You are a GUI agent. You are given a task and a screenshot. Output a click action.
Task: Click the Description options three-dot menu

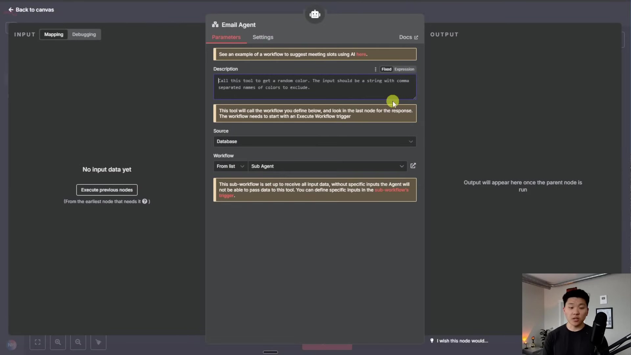[375, 69]
